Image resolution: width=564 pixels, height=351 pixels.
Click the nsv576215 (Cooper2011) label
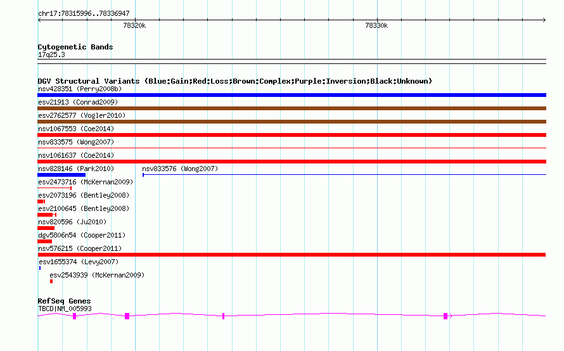pos(80,248)
